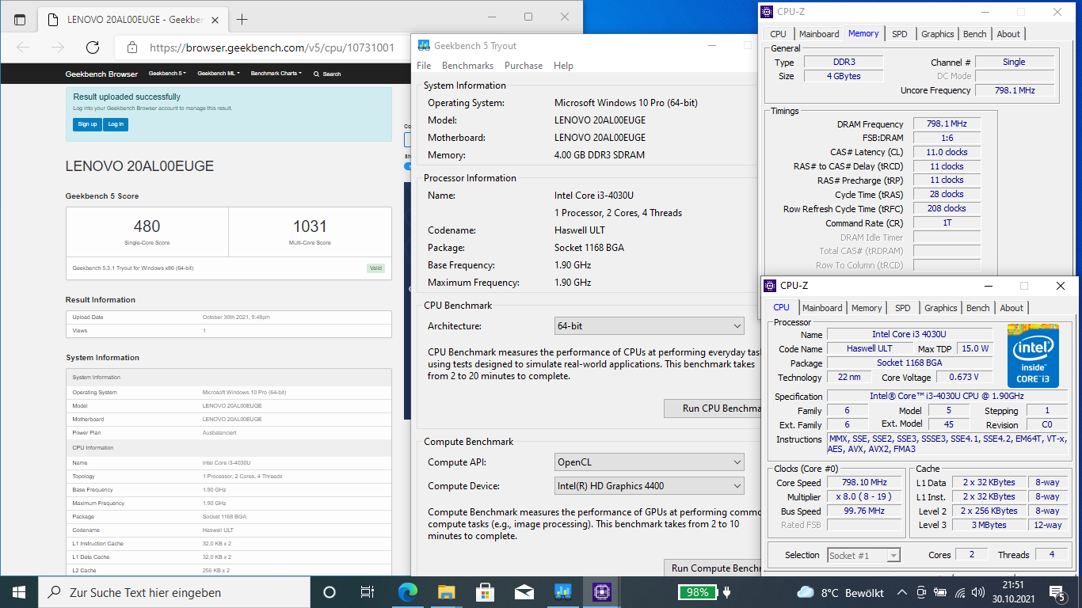
Task: Switch to SPD tab in upper CPU-Z window
Action: [900, 34]
